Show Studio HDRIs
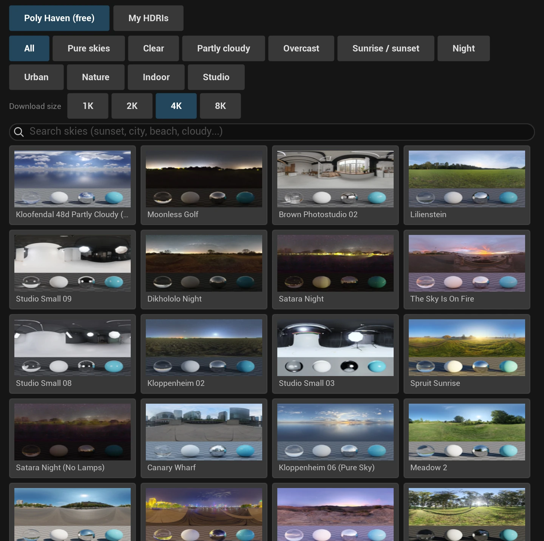Image resolution: width=544 pixels, height=541 pixels. pos(216,77)
